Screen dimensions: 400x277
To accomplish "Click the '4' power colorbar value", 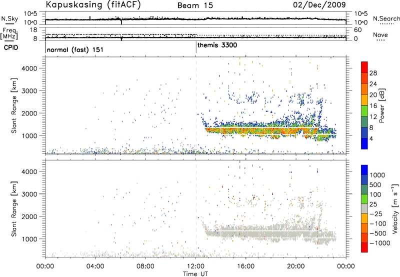I will [371, 138].
